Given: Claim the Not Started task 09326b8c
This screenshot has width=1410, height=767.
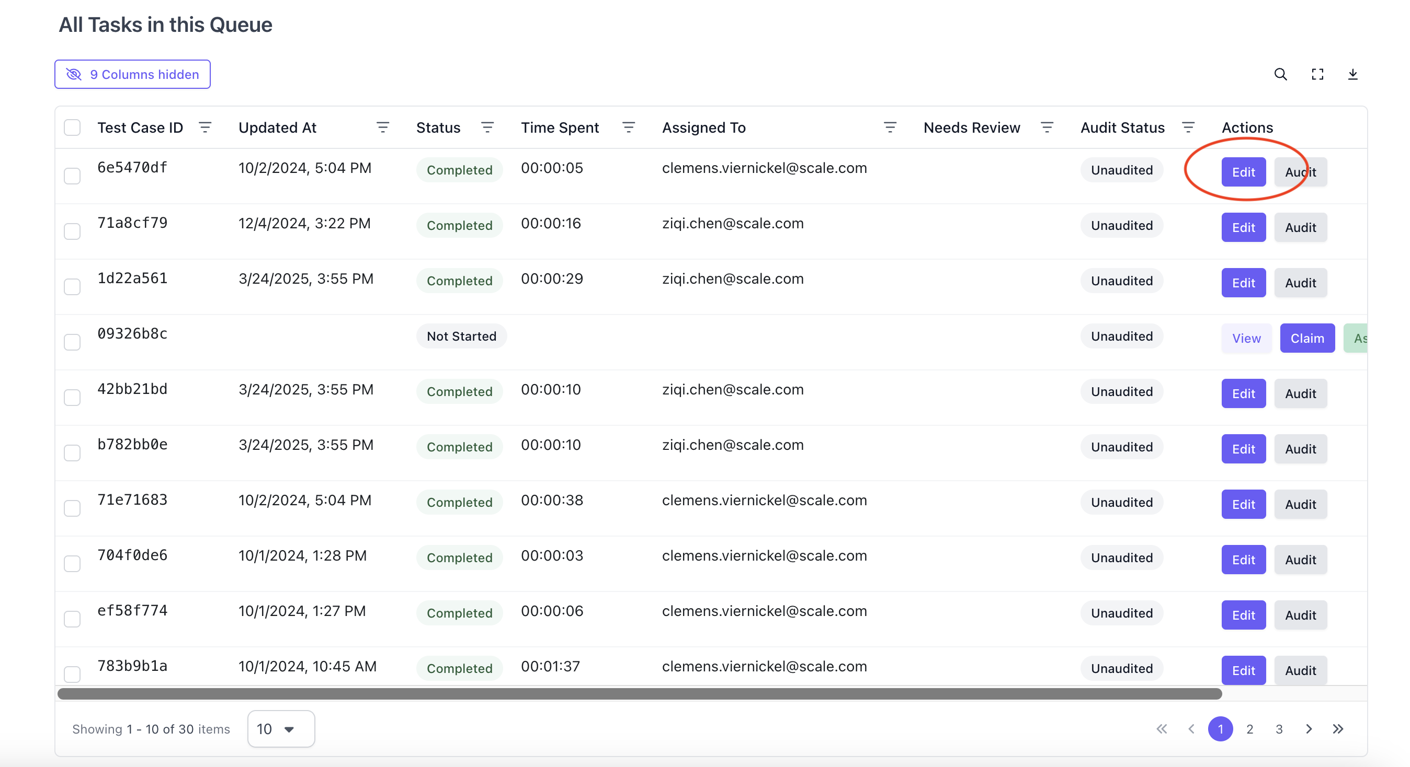Looking at the screenshot, I should (x=1307, y=339).
